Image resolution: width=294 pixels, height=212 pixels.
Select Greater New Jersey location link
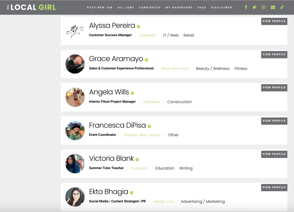click(x=142, y=135)
